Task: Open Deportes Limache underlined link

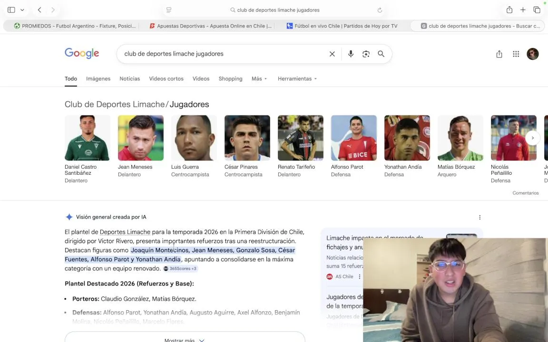Action: click(x=125, y=232)
